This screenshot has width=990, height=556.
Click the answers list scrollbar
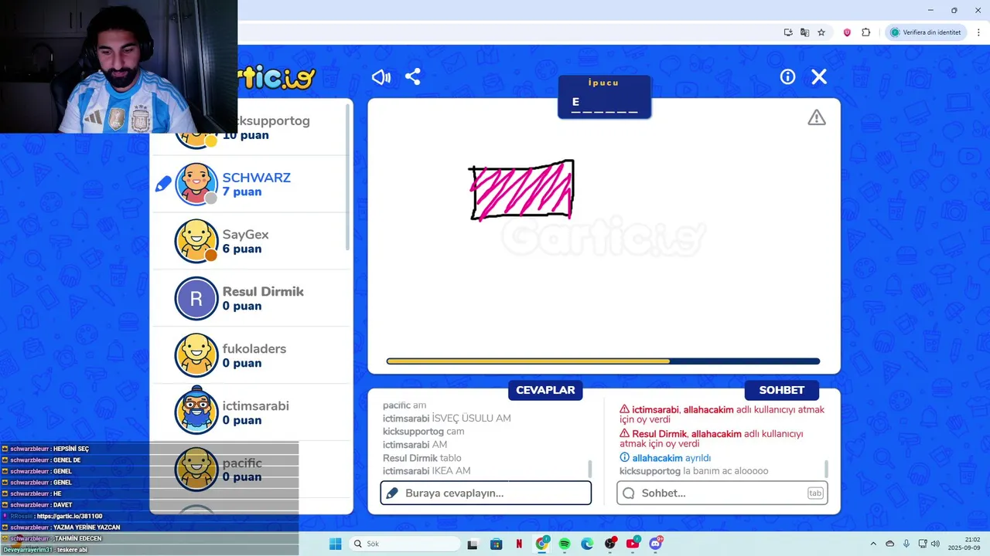click(x=589, y=469)
